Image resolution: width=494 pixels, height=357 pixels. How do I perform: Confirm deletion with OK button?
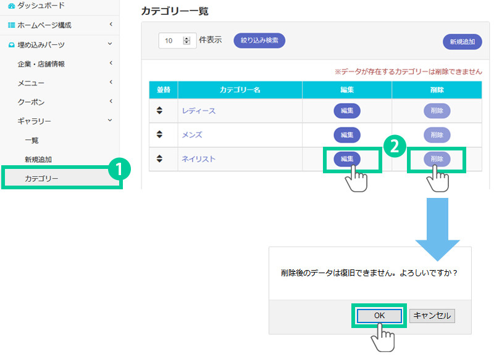pos(379,315)
